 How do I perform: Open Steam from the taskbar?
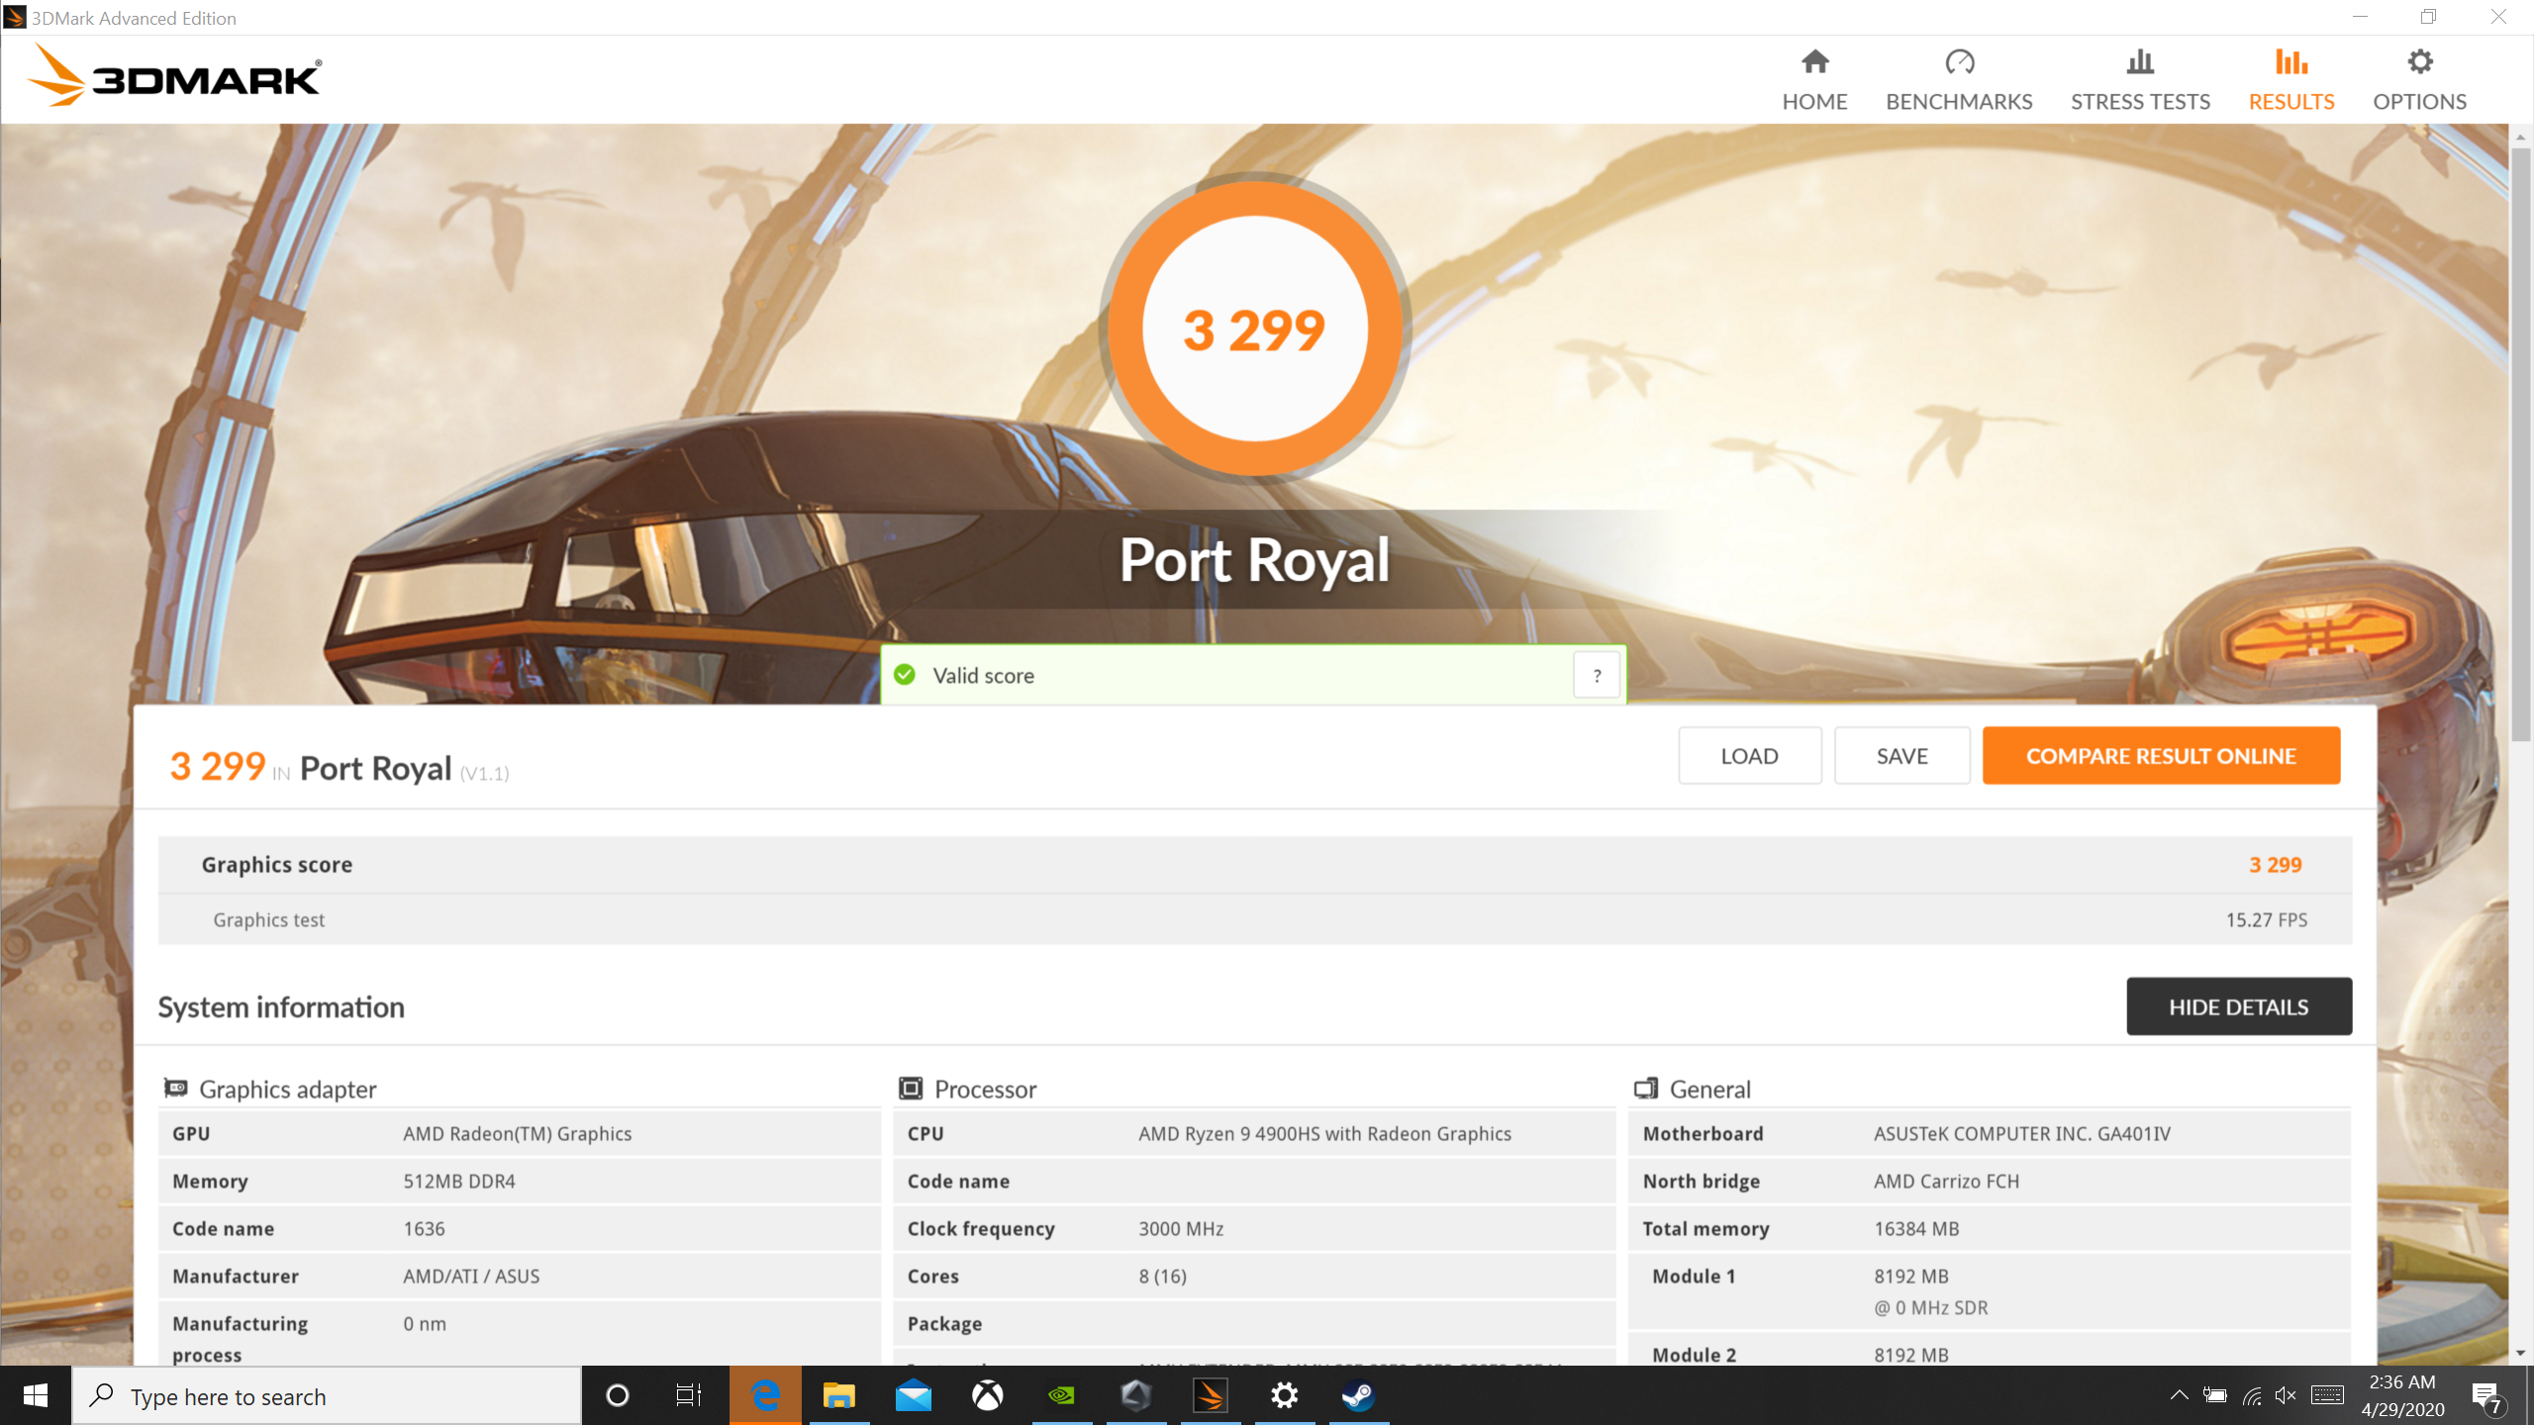coord(1358,1396)
